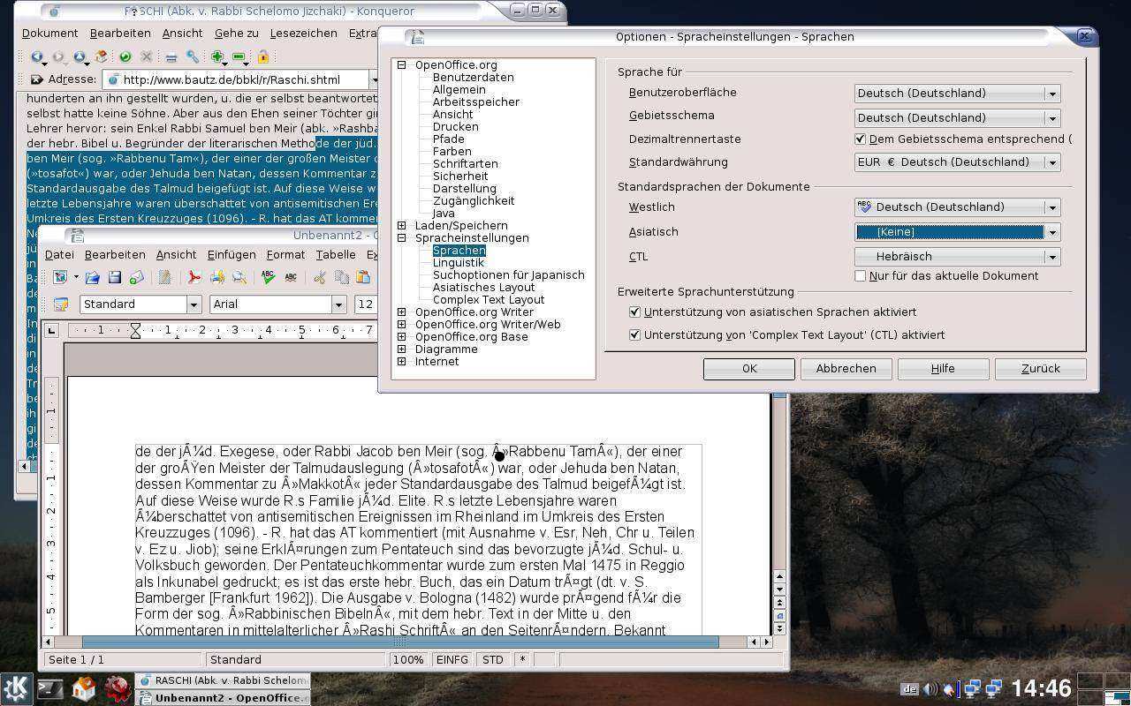The height and width of the screenshot is (706, 1131).
Task: Select Schriftarten in the options tree
Action: coord(466,163)
